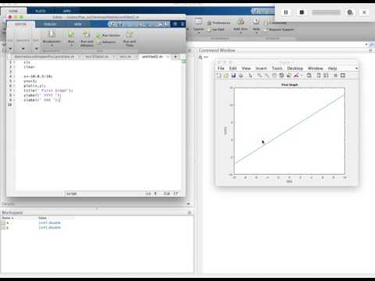Click the Help icon in main toolstrip
Viewport: 375px width, 281px height.
point(256,22)
